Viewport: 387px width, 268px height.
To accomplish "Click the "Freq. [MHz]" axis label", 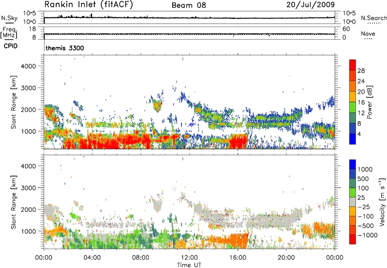I will [x=9, y=33].
